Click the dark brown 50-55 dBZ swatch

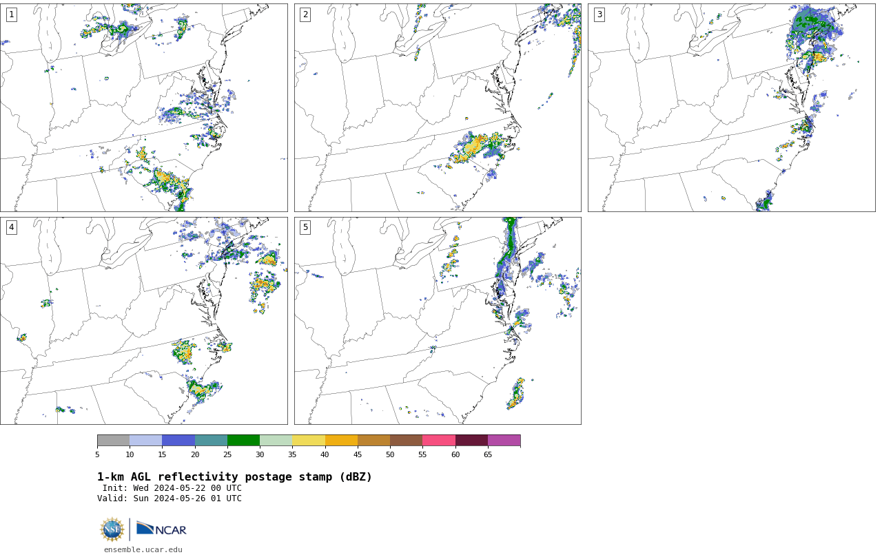406,441
